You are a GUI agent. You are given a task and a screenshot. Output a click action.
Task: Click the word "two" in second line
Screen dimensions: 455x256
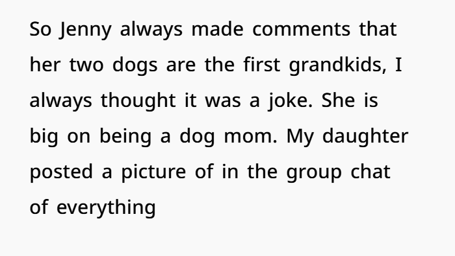coord(86,65)
